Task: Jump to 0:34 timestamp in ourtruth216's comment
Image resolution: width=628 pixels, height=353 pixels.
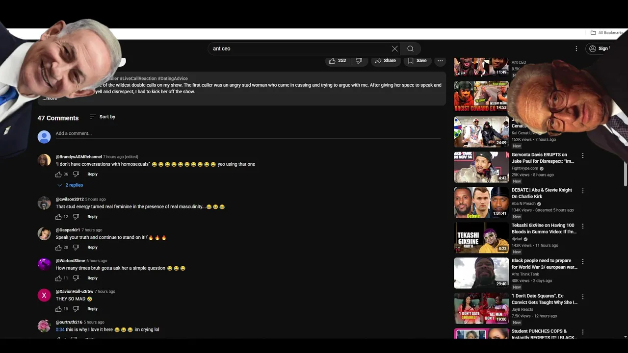Action: pos(60,329)
